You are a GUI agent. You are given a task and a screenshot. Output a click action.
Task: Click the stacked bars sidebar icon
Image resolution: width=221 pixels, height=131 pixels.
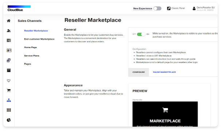(x=9, y=40)
